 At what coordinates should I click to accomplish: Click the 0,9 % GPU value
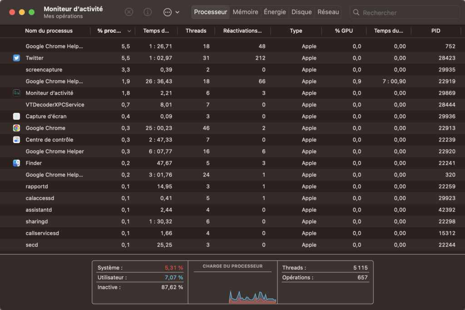357,81
